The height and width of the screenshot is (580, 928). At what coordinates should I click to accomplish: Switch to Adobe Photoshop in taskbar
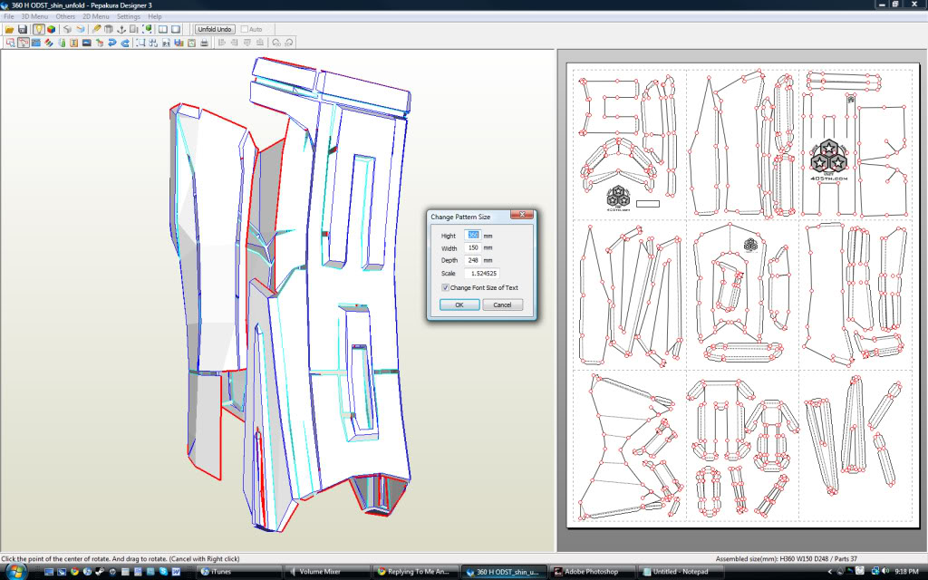tap(588, 572)
